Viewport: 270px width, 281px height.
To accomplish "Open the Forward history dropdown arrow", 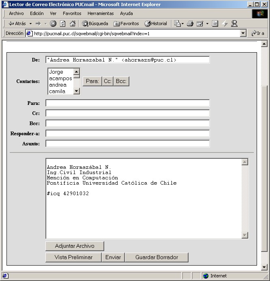I will pos(45,23).
